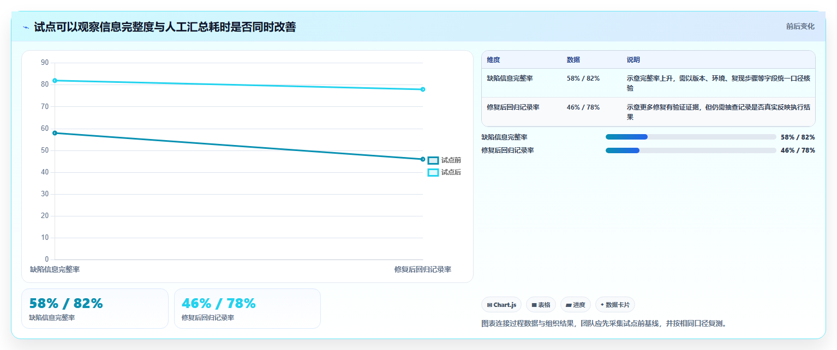Image resolution: width=837 pixels, height=350 pixels.
Task: Click the description starting 示意完整率上升
Action: pos(718,83)
